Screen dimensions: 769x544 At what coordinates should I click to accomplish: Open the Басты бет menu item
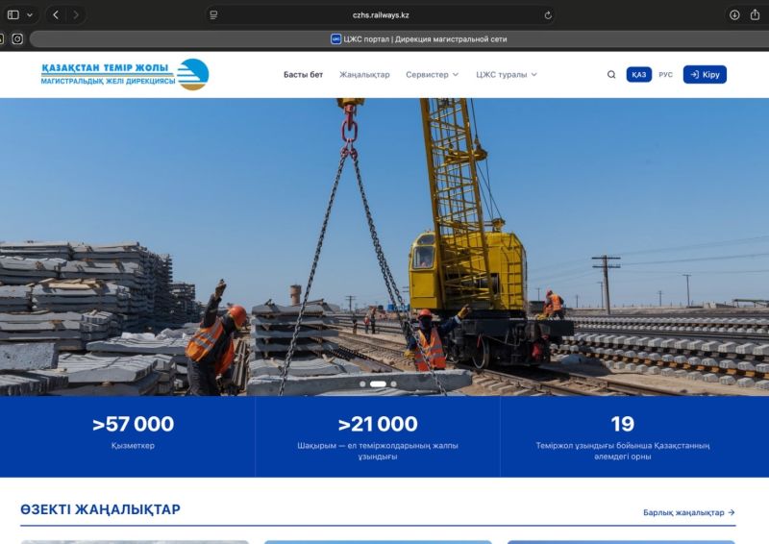[303, 75]
